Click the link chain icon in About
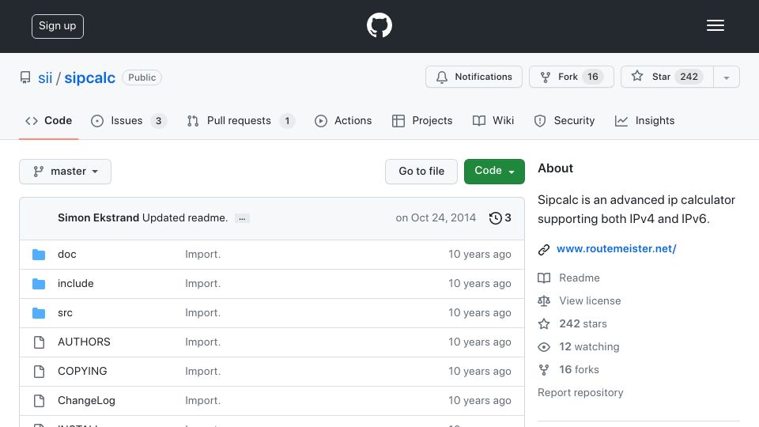 544,249
